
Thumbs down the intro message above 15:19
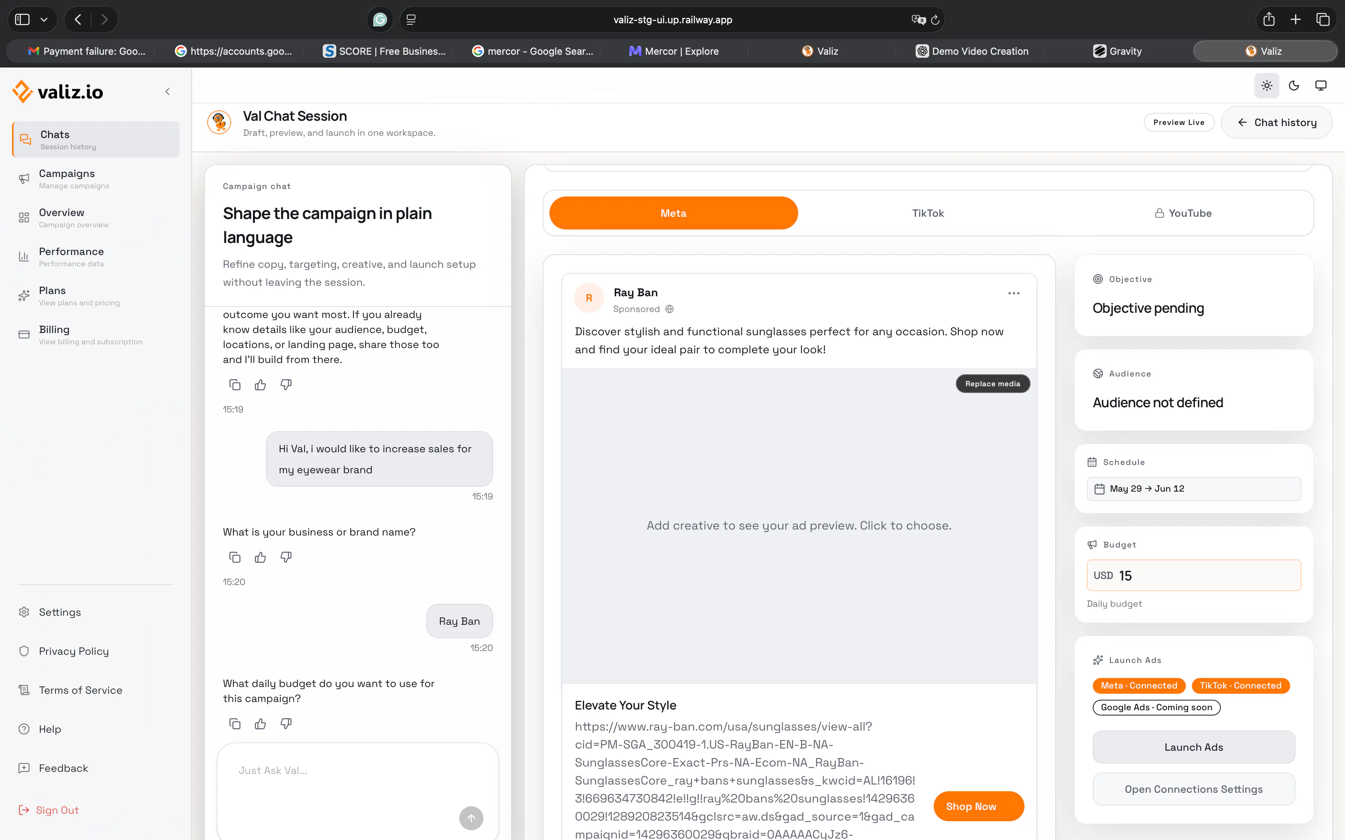286,384
